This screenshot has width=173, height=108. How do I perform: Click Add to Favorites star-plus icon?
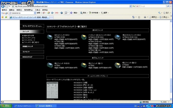pos(6,17)
